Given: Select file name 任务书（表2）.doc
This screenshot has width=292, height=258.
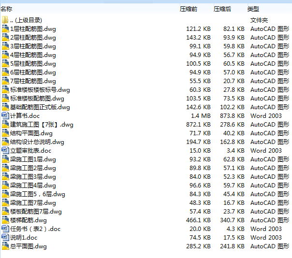Looking at the screenshot, I should tap(35, 229).
